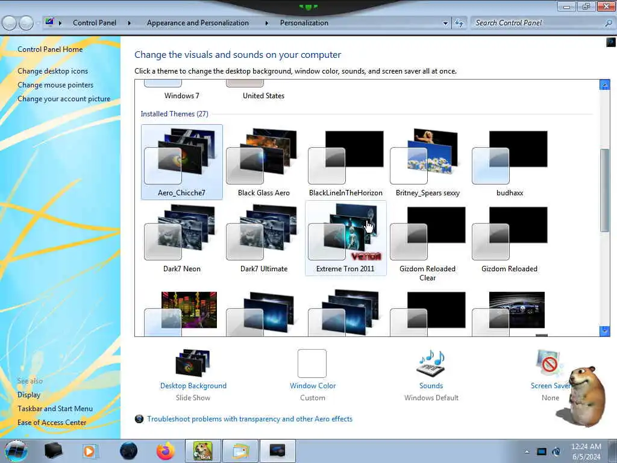Click Appearance and Personalization breadcrumb
Viewport: 617px width, 463px height.
tap(198, 23)
